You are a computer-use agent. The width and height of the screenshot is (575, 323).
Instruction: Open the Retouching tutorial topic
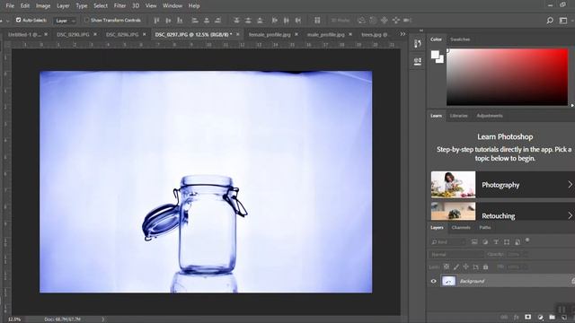[503, 212]
